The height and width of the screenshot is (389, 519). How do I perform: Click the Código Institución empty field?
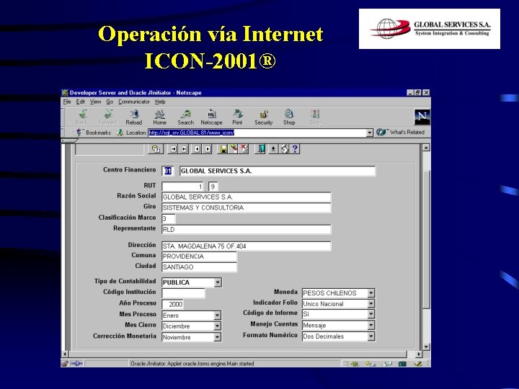[183, 293]
